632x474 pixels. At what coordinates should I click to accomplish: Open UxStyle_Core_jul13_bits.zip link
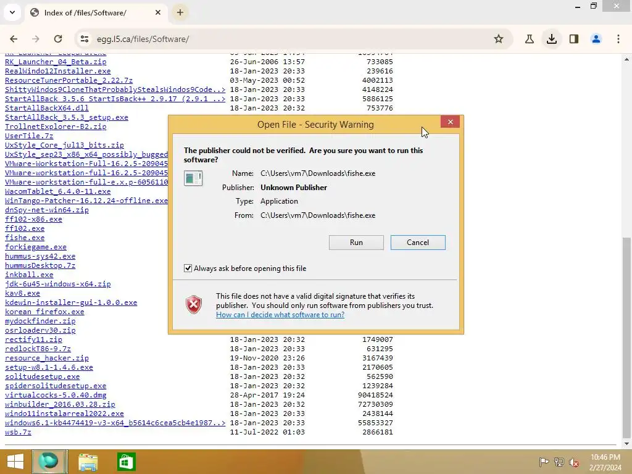coord(64,145)
